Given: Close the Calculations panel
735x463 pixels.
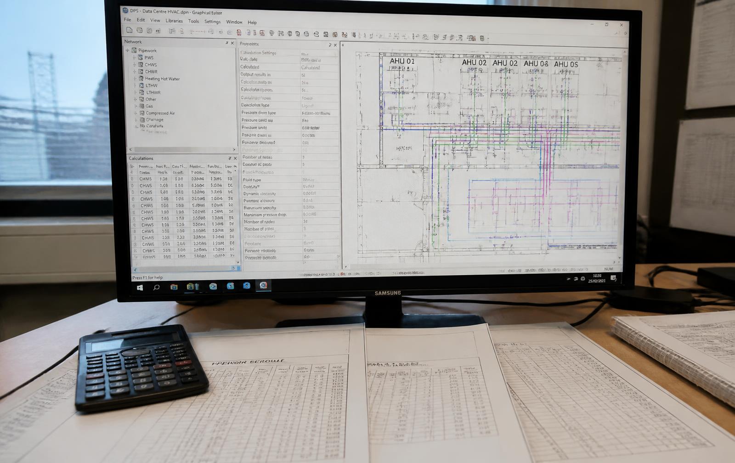Looking at the screenshot, I should coord(235,158).
